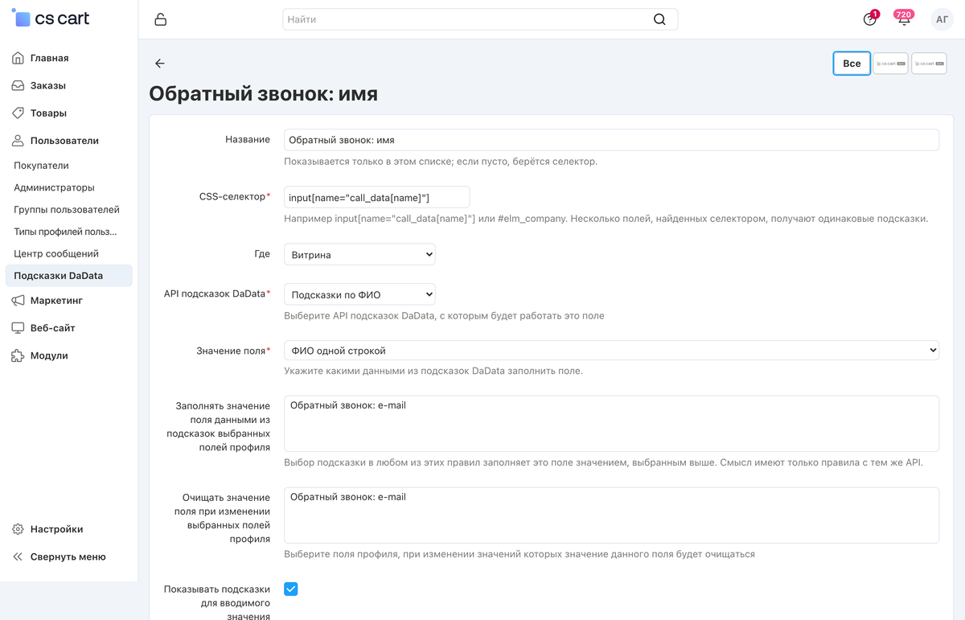Click the search magnifier icon
The height and width of the screenshot is (620, 965).
[x=659, y=19]
